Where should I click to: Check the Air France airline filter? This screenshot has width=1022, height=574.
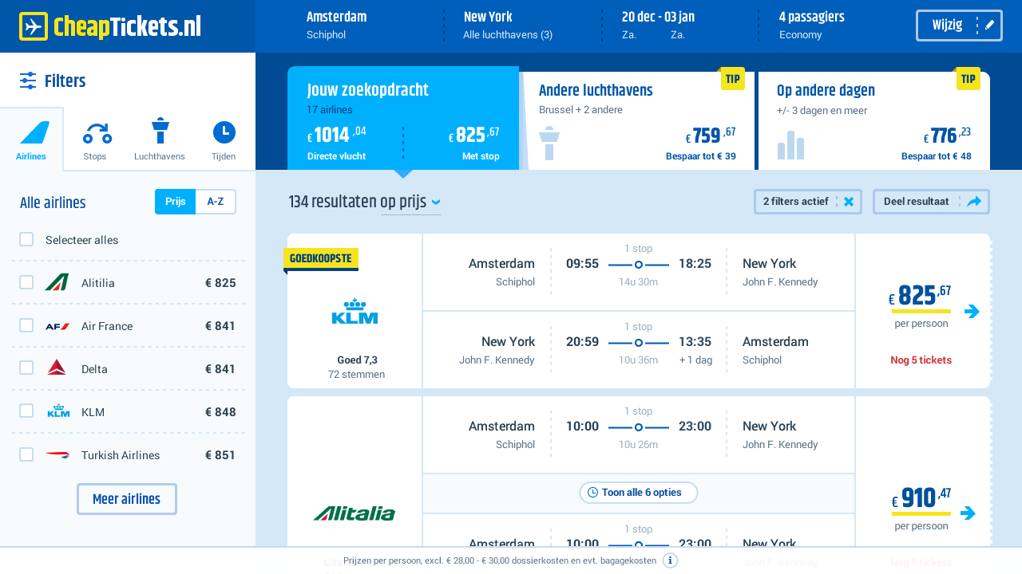coord(26,325)
